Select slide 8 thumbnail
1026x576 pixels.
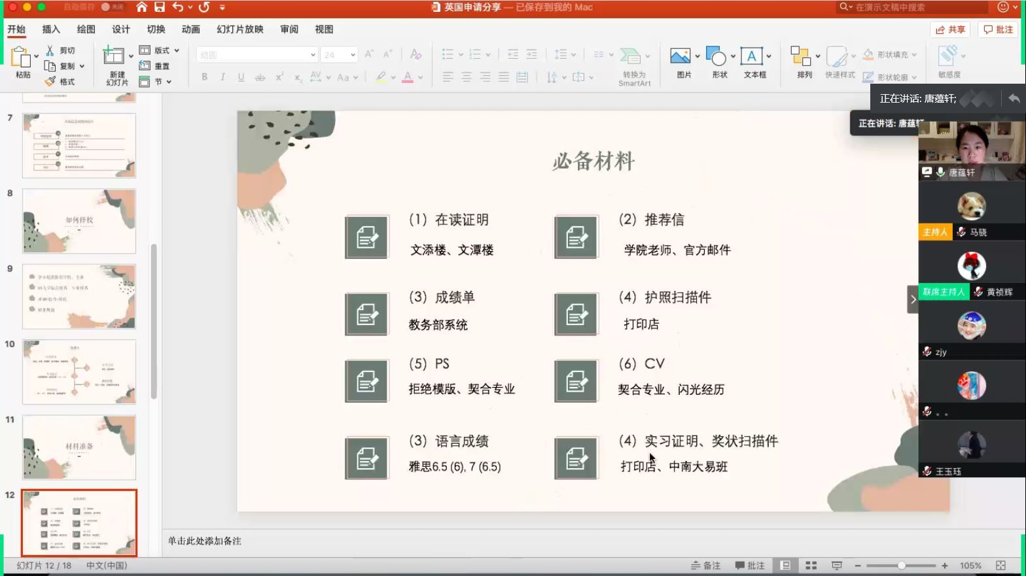coord(79,221)
